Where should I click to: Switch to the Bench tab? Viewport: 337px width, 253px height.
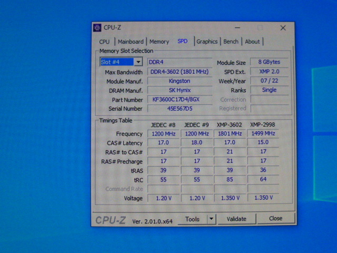point(231,42)
